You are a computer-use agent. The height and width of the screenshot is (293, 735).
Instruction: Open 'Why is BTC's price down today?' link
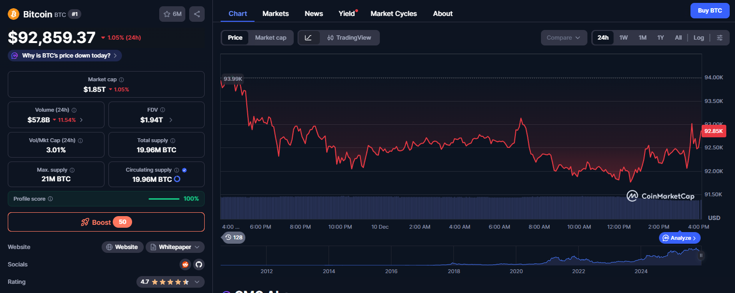pyautogui.click(x=64, y=55)
